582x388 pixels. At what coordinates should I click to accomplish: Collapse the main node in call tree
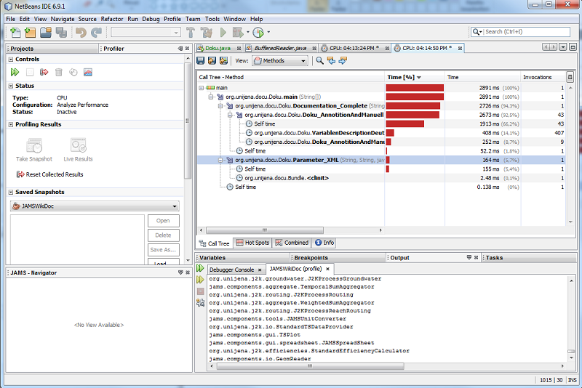[x=202, y=88]
